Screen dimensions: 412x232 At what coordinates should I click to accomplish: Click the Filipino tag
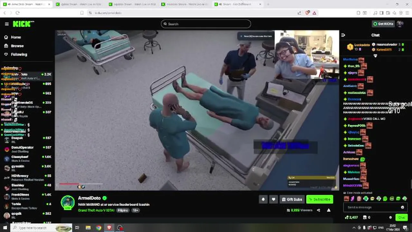[x=123, y=210]
